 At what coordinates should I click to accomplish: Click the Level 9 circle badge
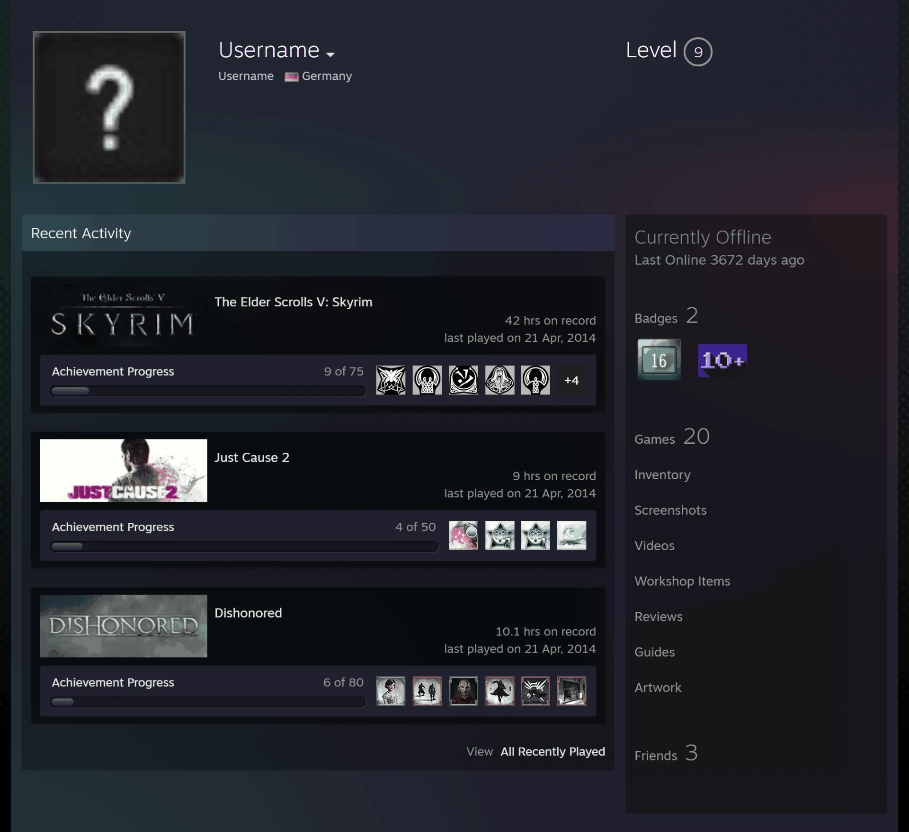tap(698, 52)
